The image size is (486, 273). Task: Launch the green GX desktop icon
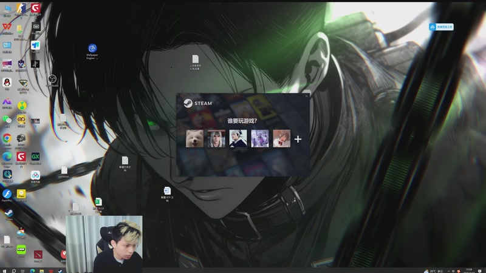point(35,157)
